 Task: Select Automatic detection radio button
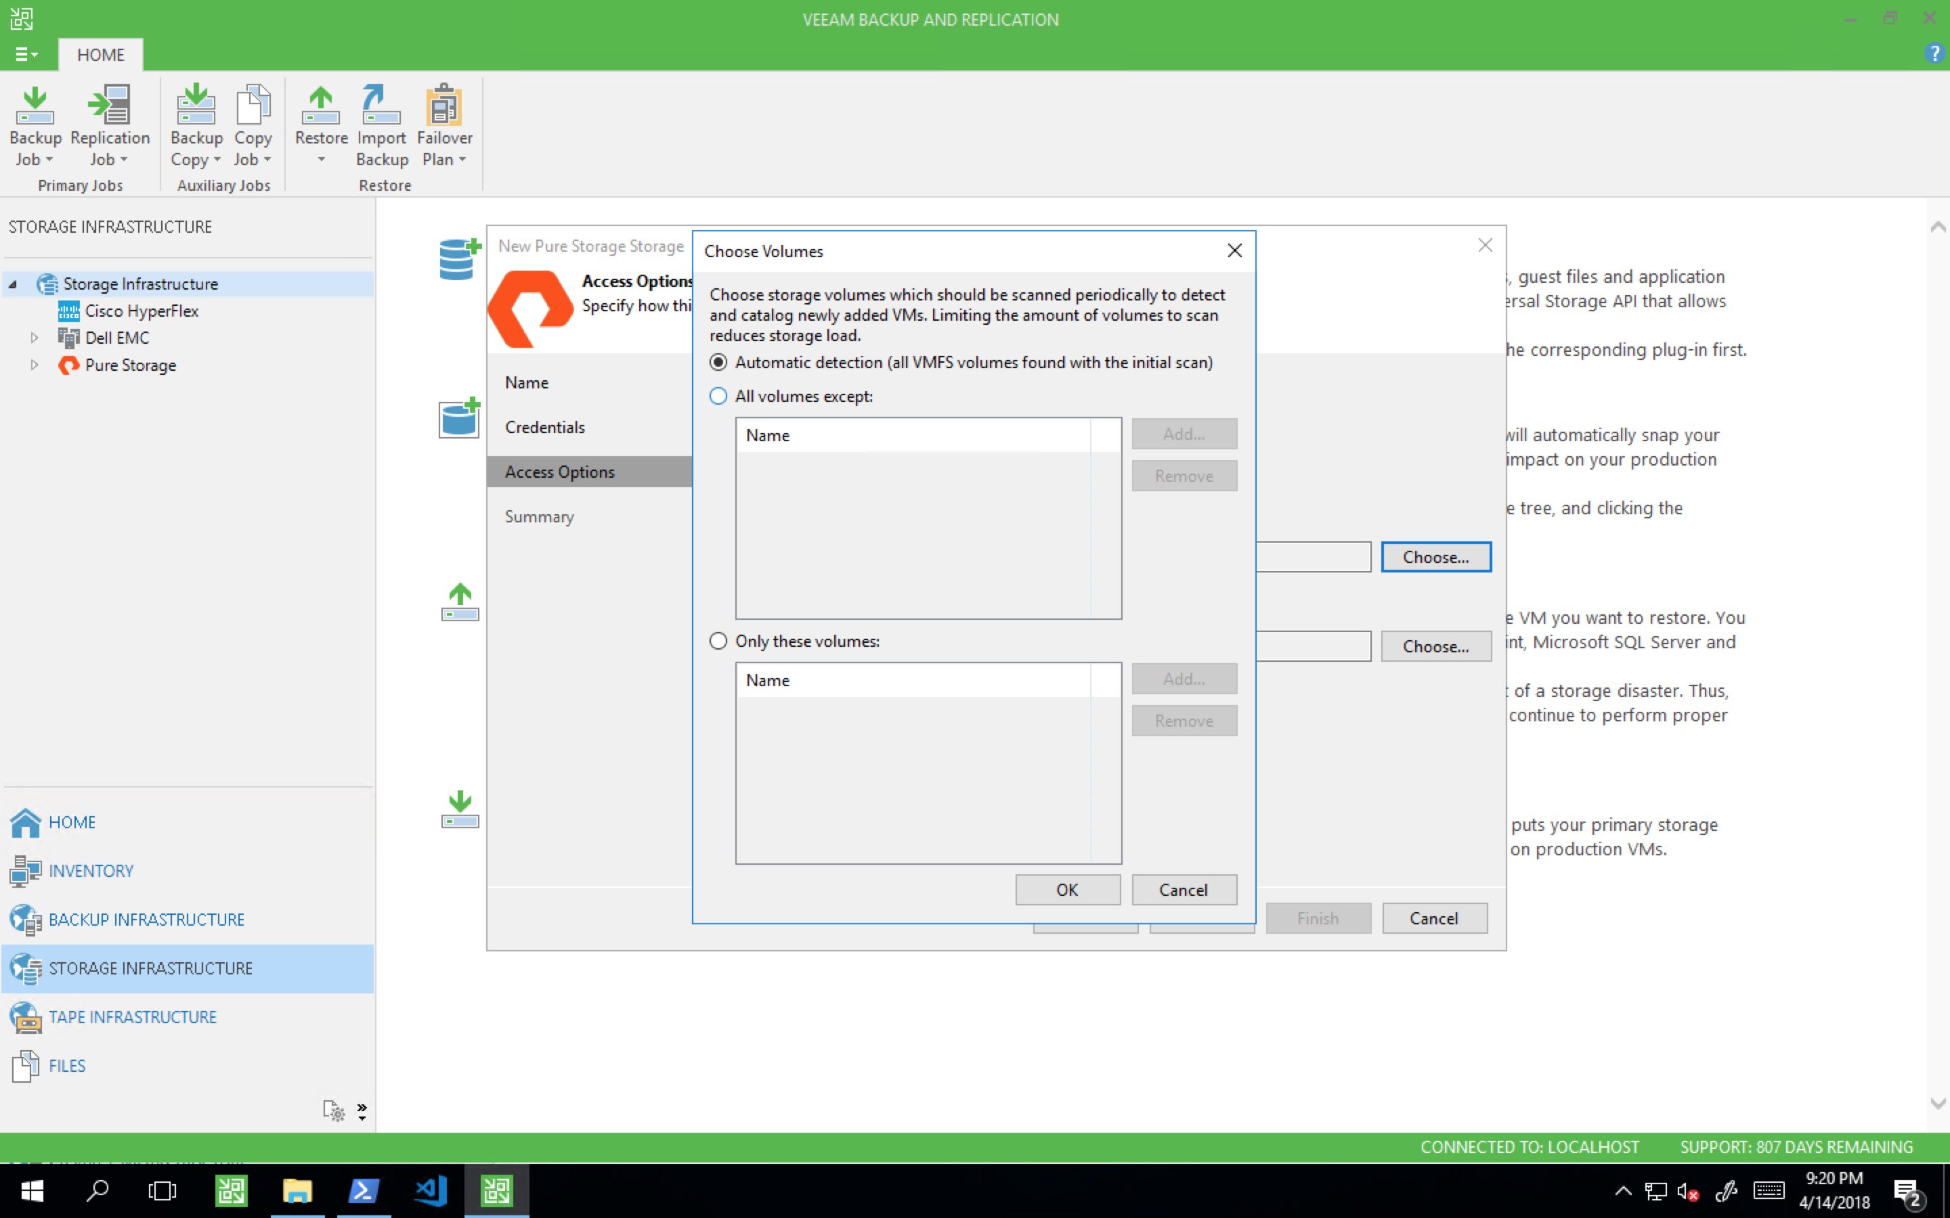(718, 362)
